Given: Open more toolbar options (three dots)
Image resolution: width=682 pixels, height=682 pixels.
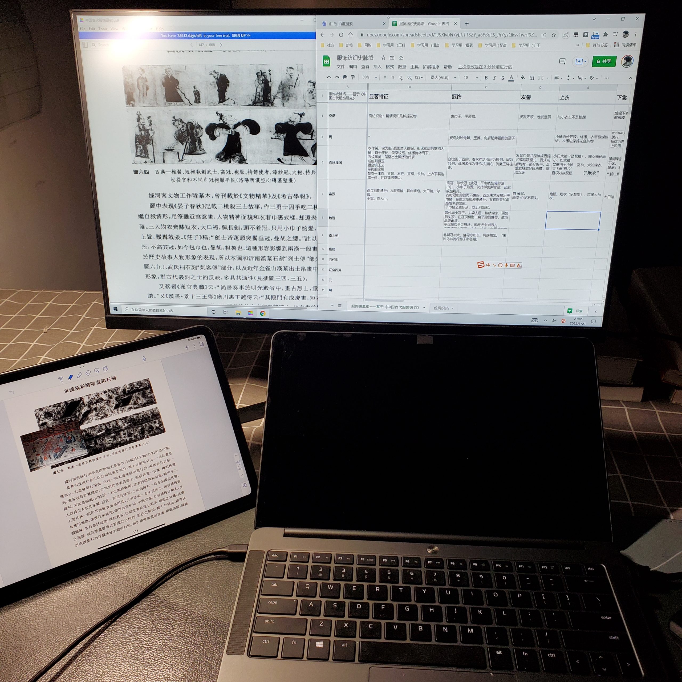Looking at the screenshot, I should [606, 78].
